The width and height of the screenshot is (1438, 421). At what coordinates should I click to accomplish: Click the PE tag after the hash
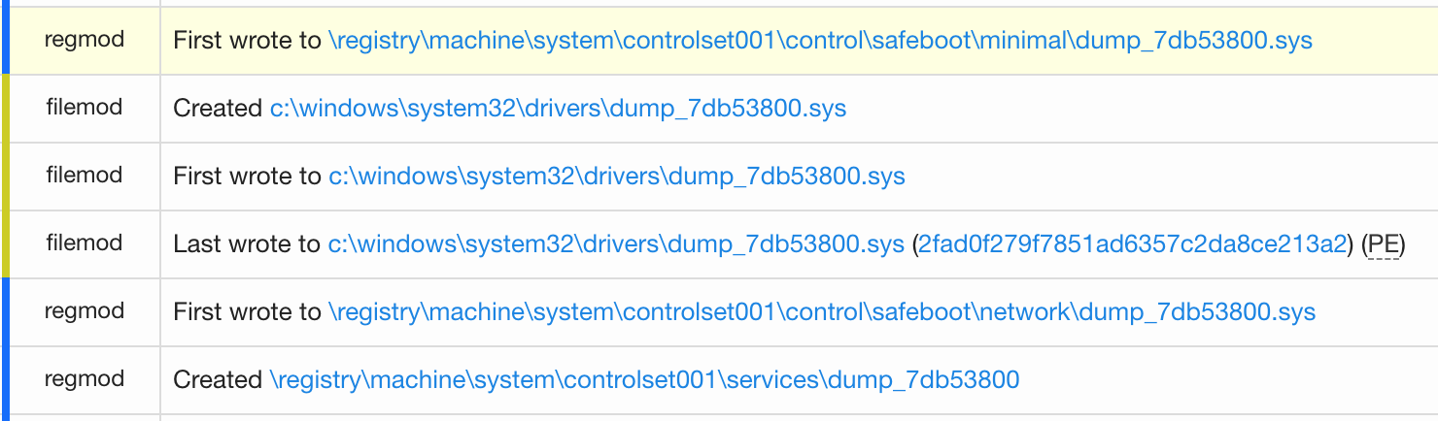click(x=1384, y=244)
